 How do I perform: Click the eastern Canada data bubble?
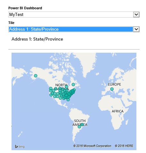[73, 85]
